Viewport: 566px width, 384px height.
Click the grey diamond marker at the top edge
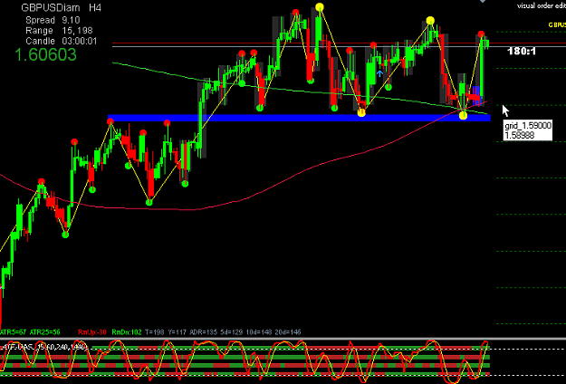[483, 1]
